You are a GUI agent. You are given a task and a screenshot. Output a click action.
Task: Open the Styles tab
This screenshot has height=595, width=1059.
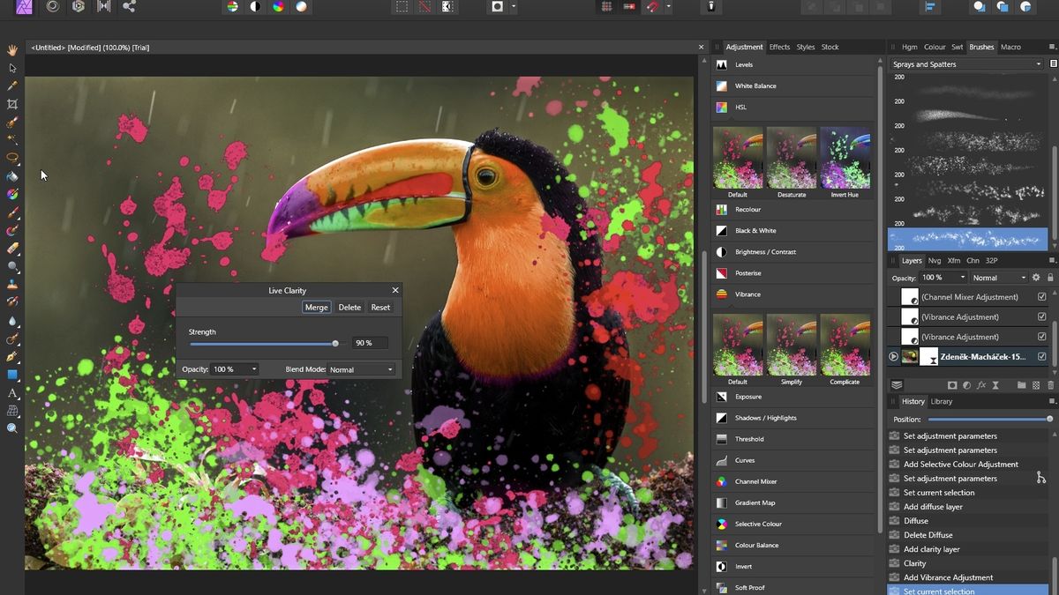pyautogui.click(x=806, y=47)
